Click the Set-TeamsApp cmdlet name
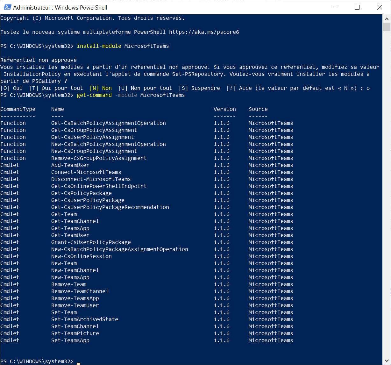Image resolution: width=391 pixels, height=365 pixels. [x=70, y=340]
